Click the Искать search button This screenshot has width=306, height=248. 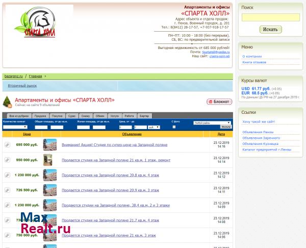[x=270, y=30]
